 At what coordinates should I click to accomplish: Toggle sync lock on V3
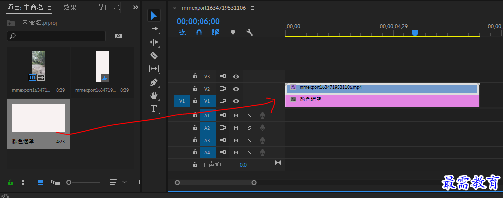(x=223, y=76)
